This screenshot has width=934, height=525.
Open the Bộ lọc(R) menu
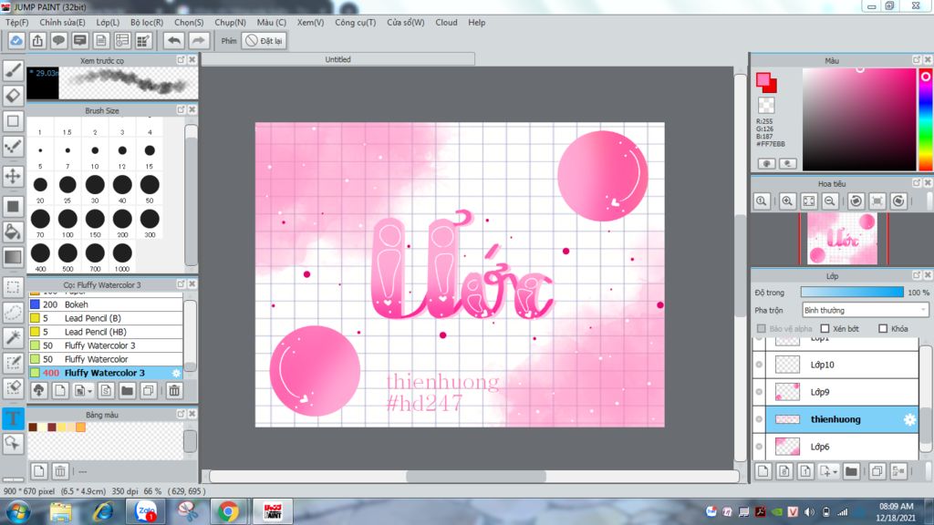click(147, 23)
